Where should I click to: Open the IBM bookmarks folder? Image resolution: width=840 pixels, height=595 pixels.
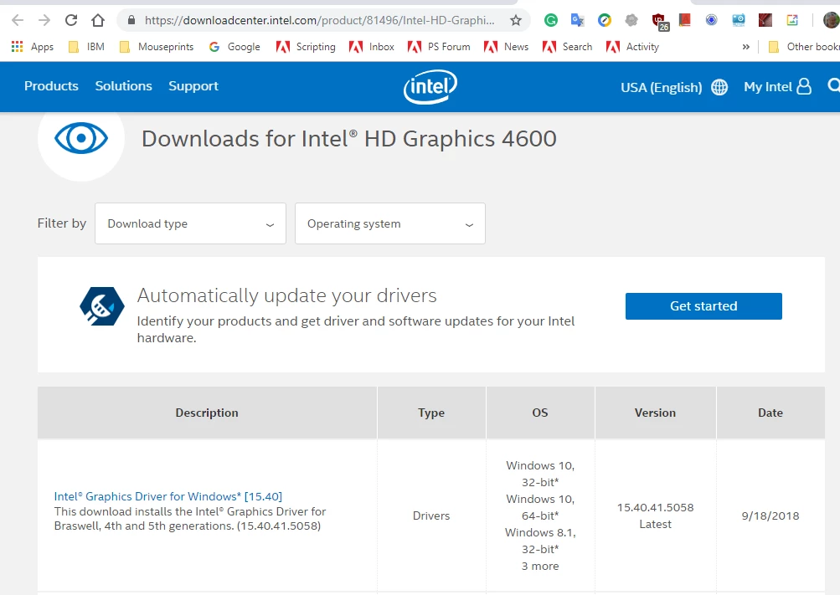(87, 47)
